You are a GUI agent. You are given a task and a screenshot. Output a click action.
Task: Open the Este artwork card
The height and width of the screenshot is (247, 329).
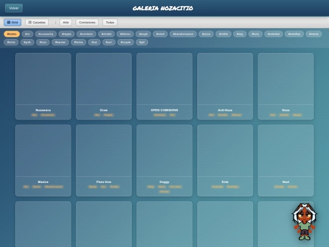click(x=225, y=160)
